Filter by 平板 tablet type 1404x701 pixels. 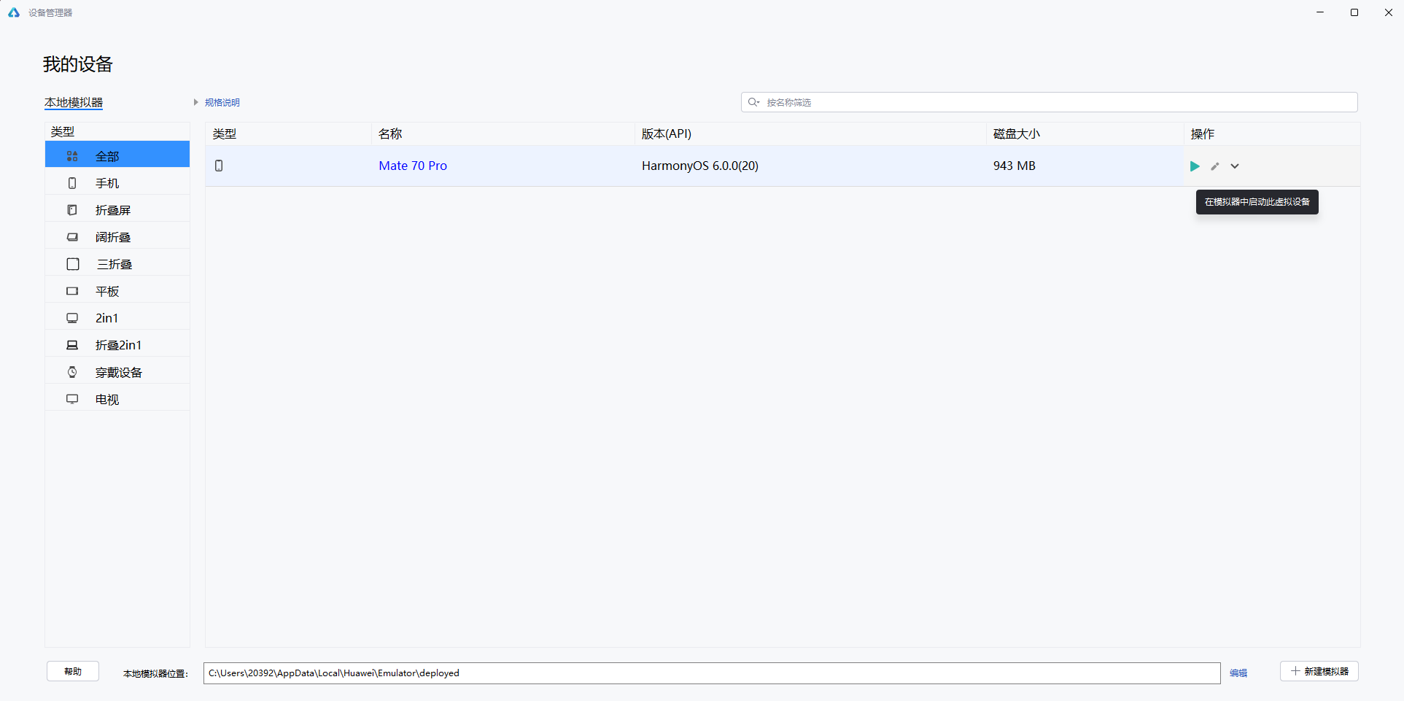(x=117, y=291)
